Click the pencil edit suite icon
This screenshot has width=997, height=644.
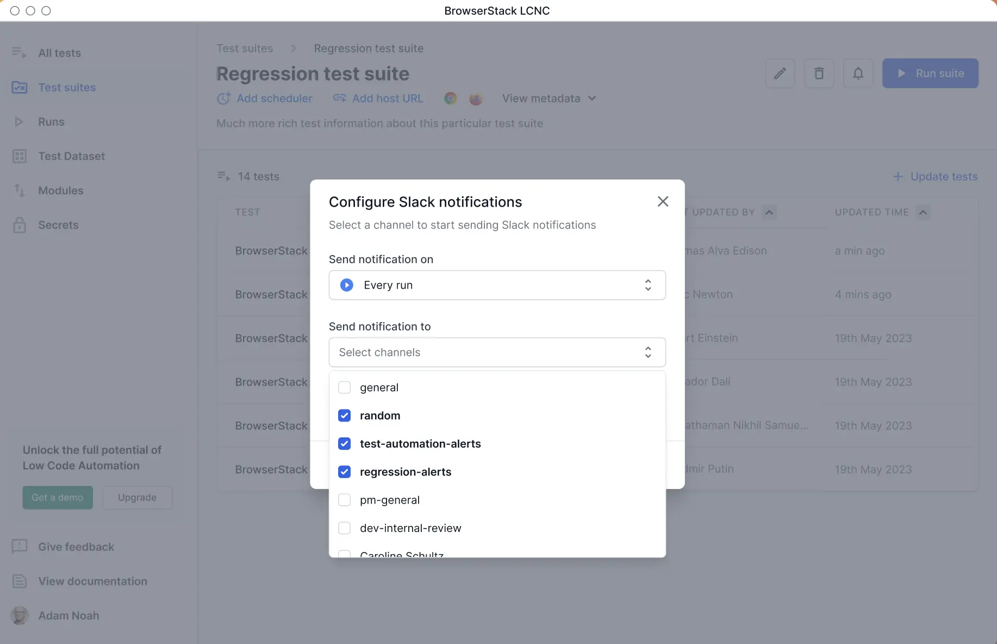(x=780, y=73)
